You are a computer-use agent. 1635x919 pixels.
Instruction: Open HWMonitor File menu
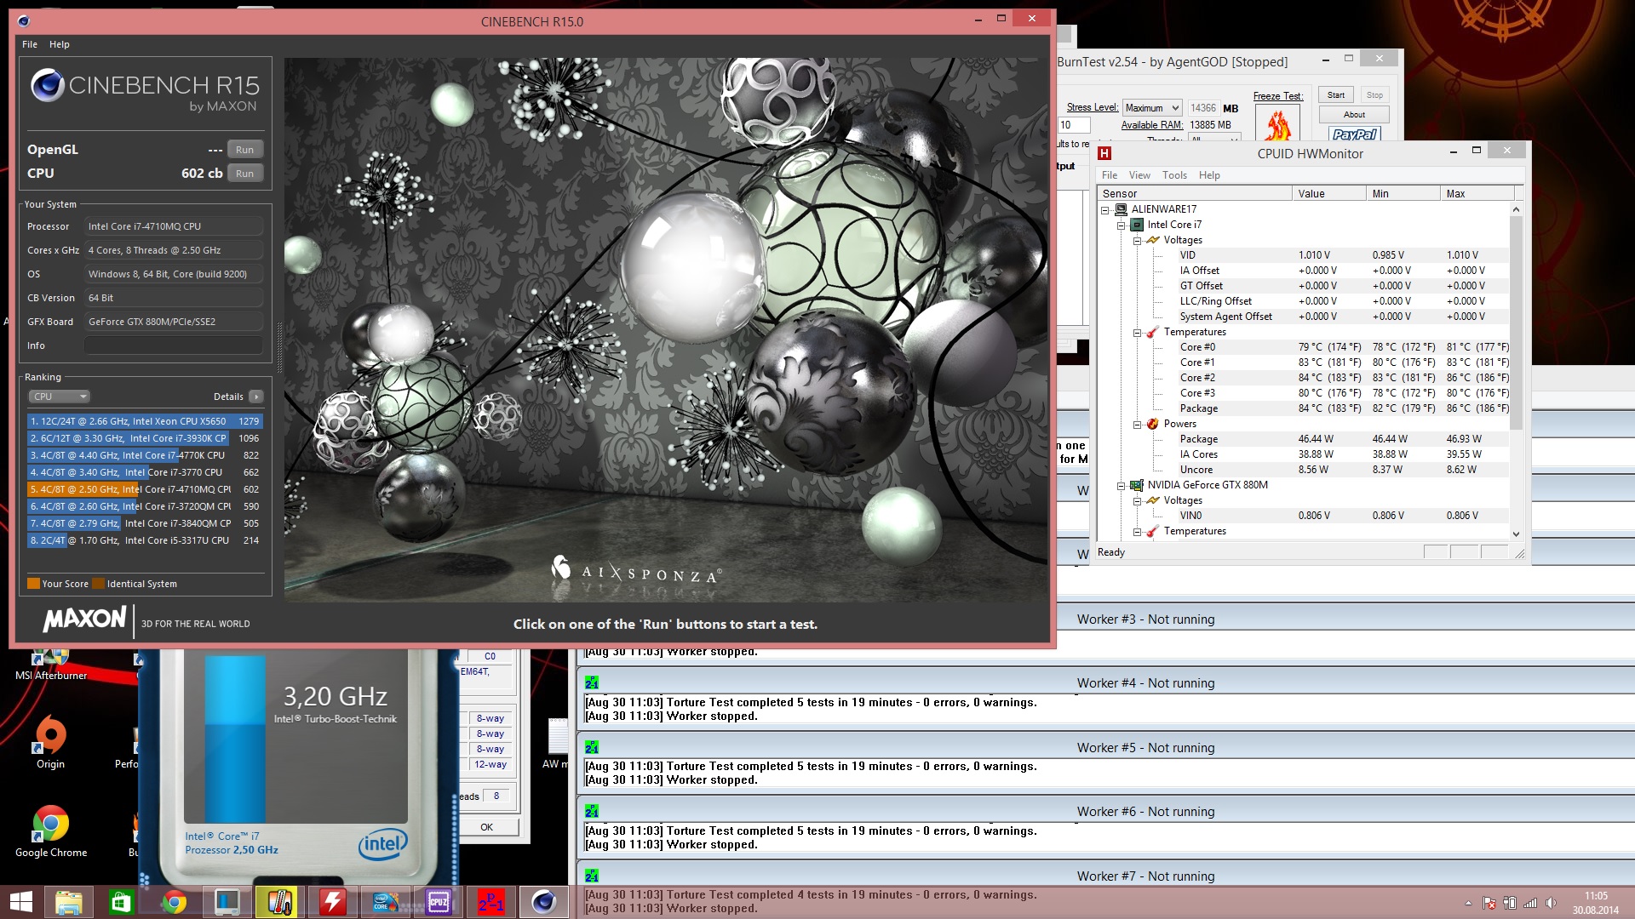[1110, 175]
